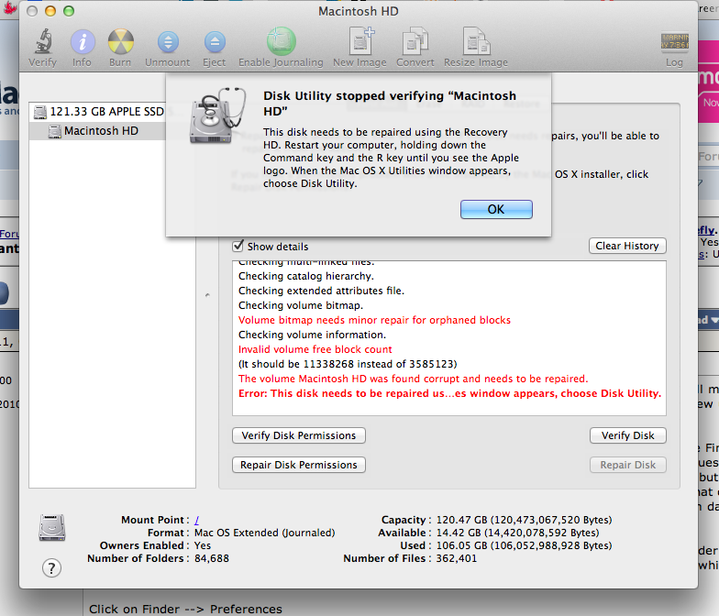Click the bold 'Error: This disk needs' line

click(449, 393)
